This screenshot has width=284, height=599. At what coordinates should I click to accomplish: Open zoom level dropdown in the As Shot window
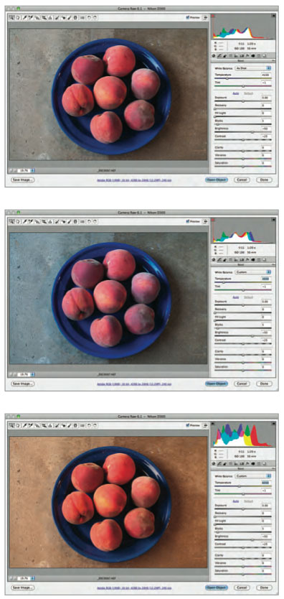(x=33, y=170)
